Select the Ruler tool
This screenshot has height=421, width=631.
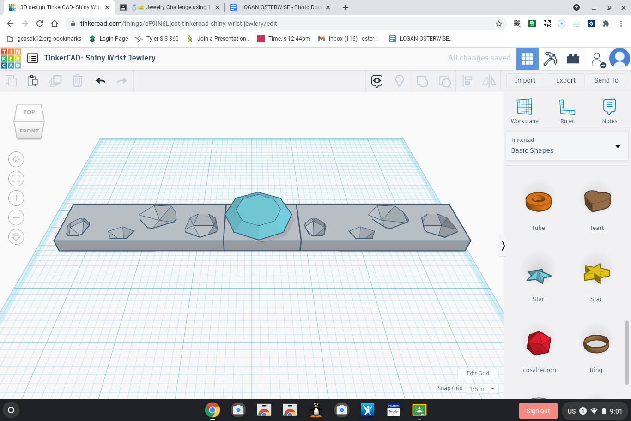[x=567, y=111]
